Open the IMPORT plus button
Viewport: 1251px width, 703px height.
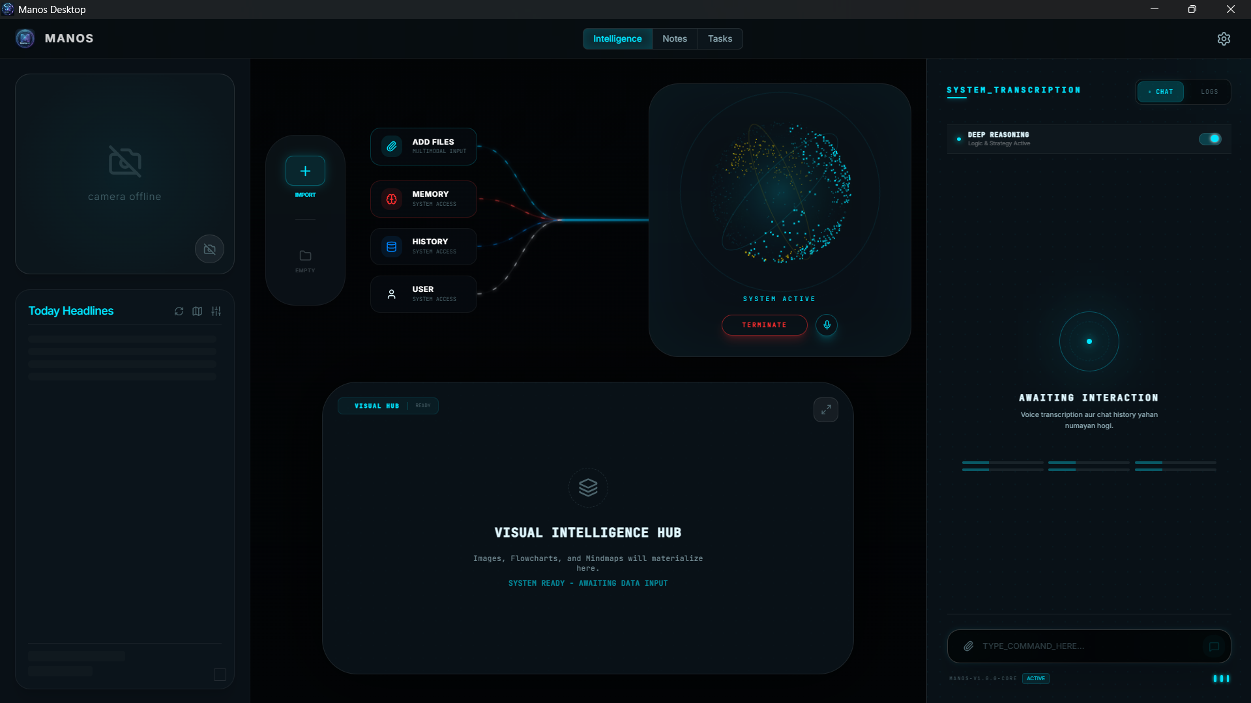click(304, 171)
